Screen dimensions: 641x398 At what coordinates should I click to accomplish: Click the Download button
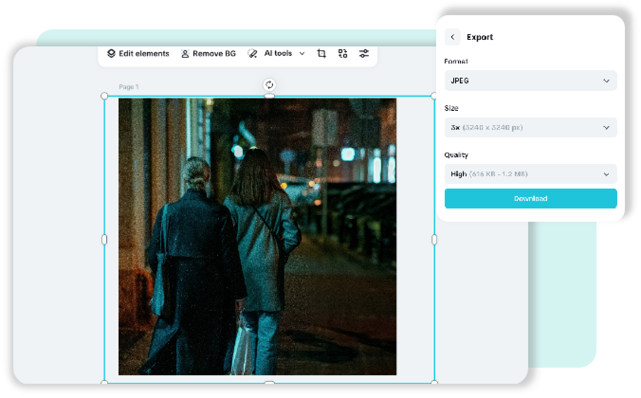(531, 199)
